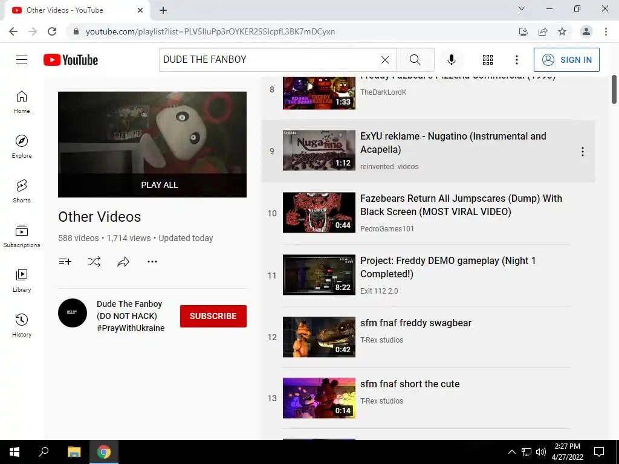
Task: Open File Explorer from the taskbar
Action: click(x=74, y=452)
